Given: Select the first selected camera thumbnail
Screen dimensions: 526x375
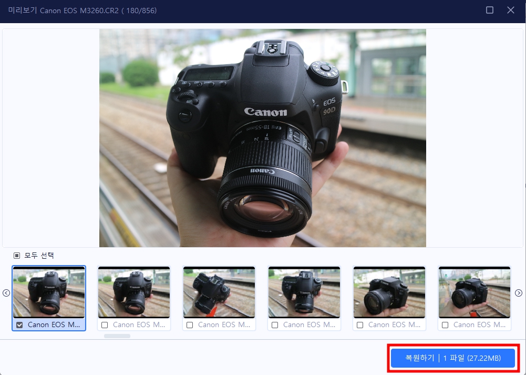Looking at the screenshot, I should point(49,292).
